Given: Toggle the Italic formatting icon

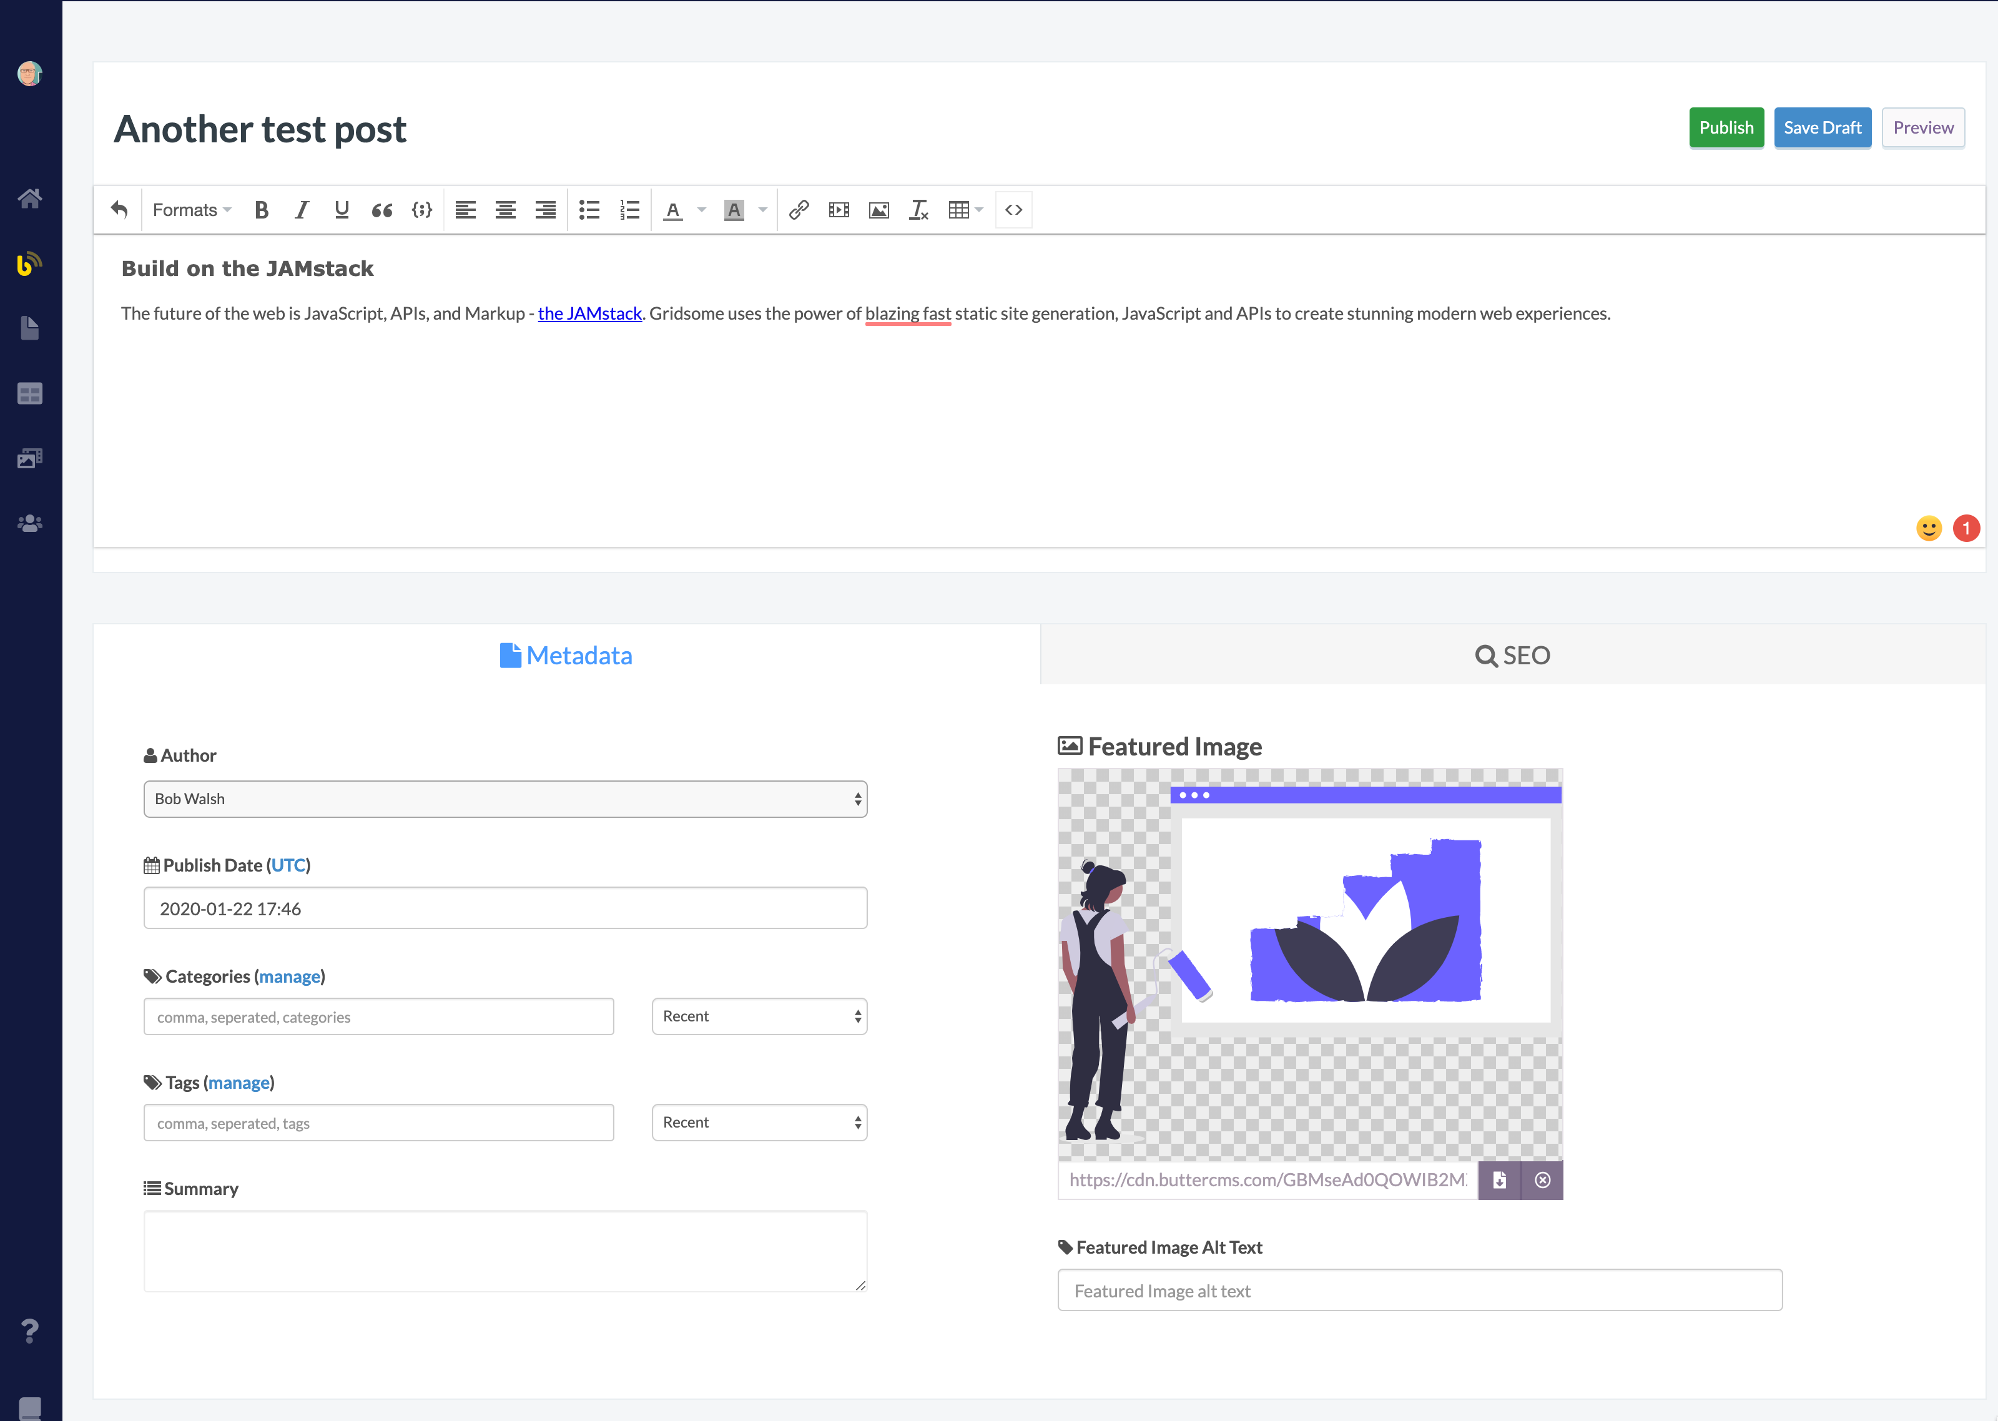Looking at the screenshot, I should (x=301, y=210).
